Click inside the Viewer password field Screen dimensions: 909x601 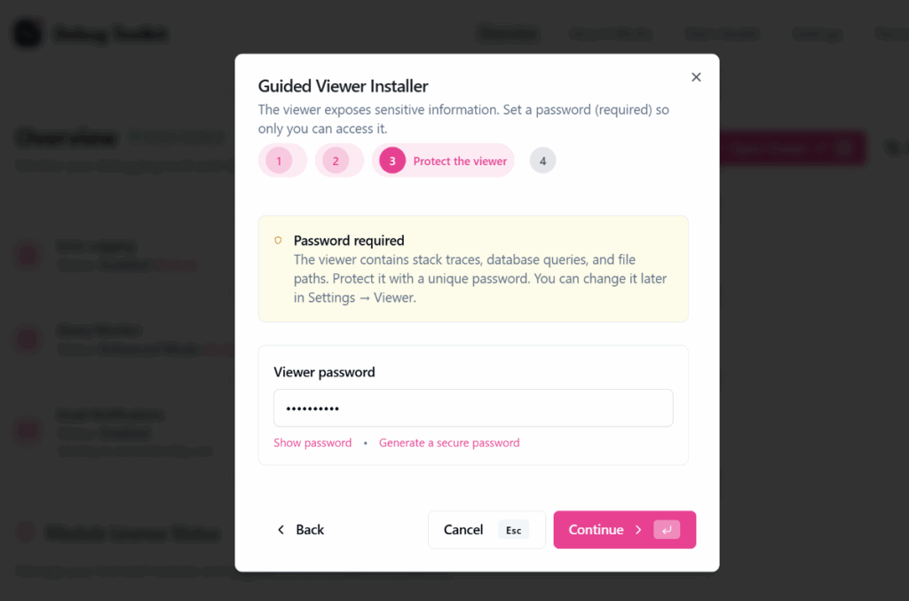(x=472, y=407)
